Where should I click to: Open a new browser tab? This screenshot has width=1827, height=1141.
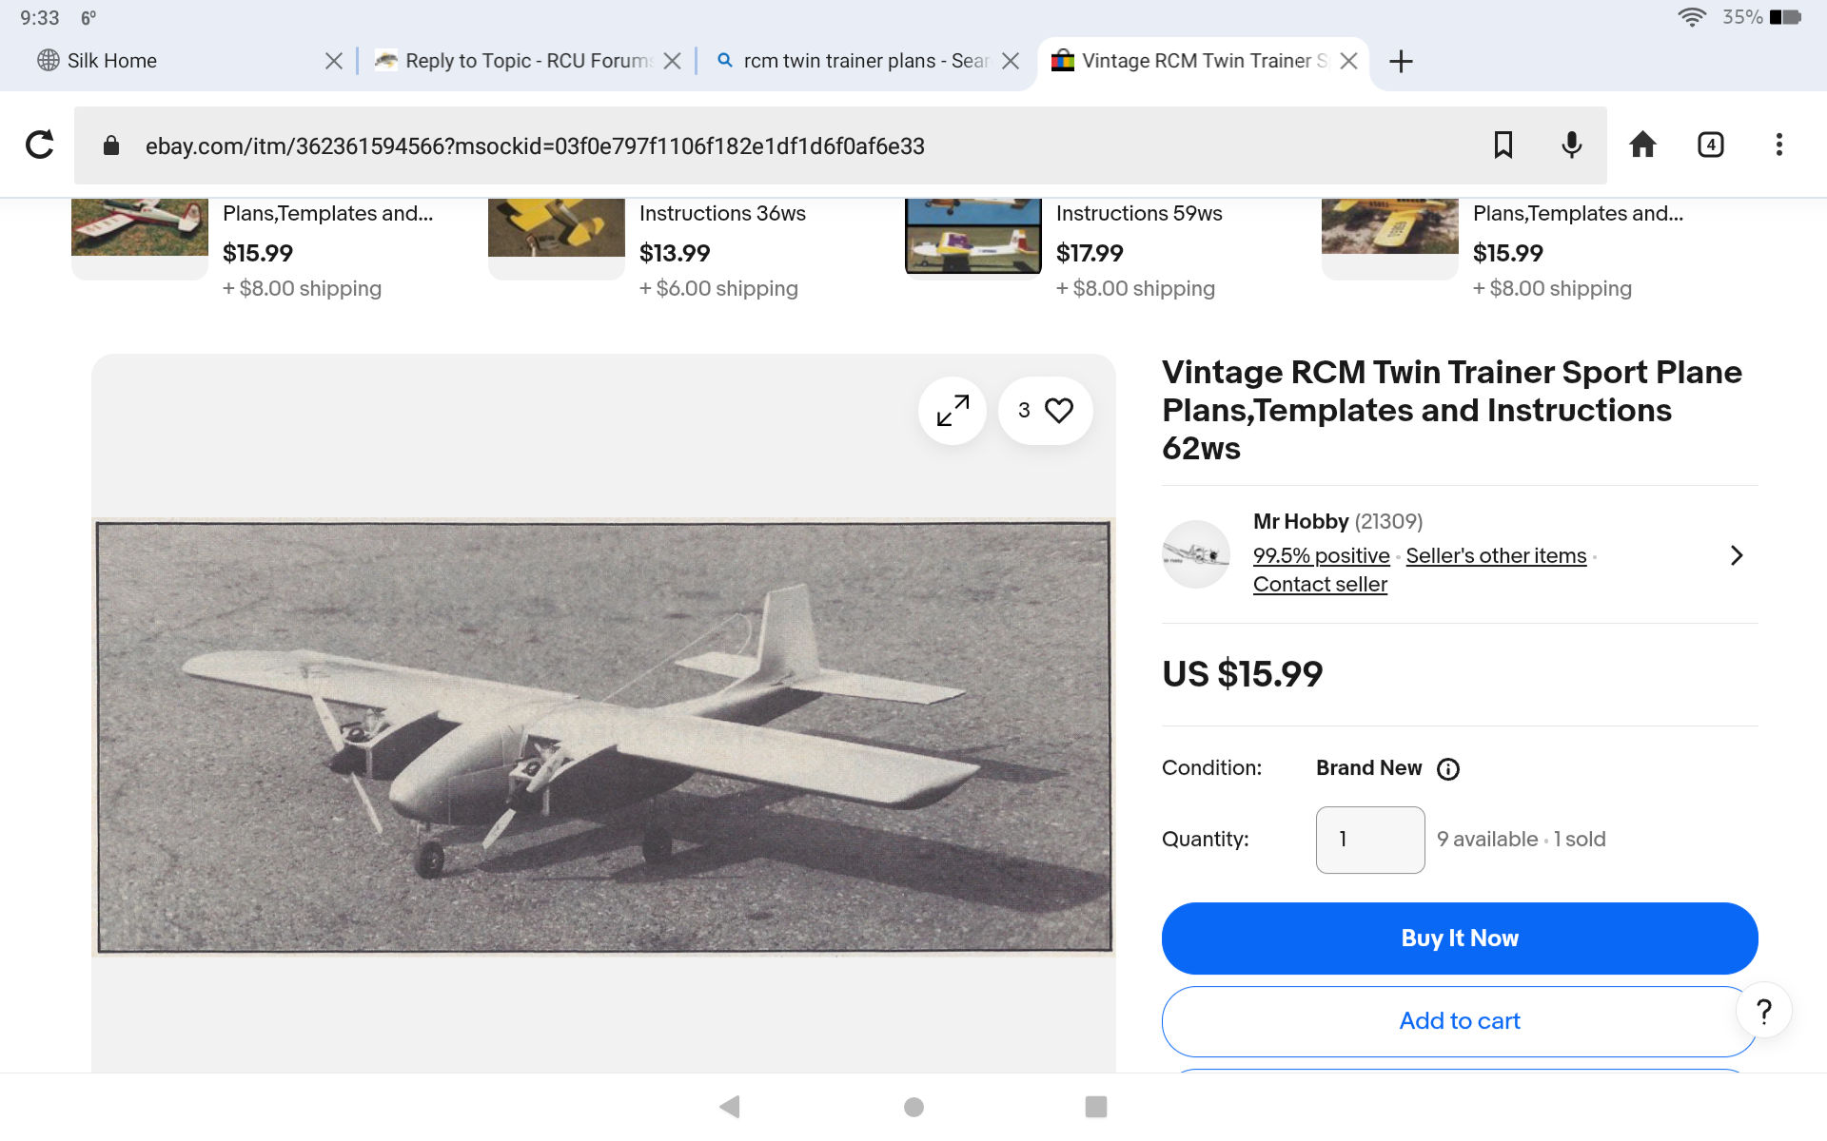pyautogui.click(x=1401, y=62)
